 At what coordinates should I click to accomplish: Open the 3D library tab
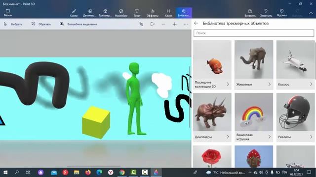[x=184, y=13]
